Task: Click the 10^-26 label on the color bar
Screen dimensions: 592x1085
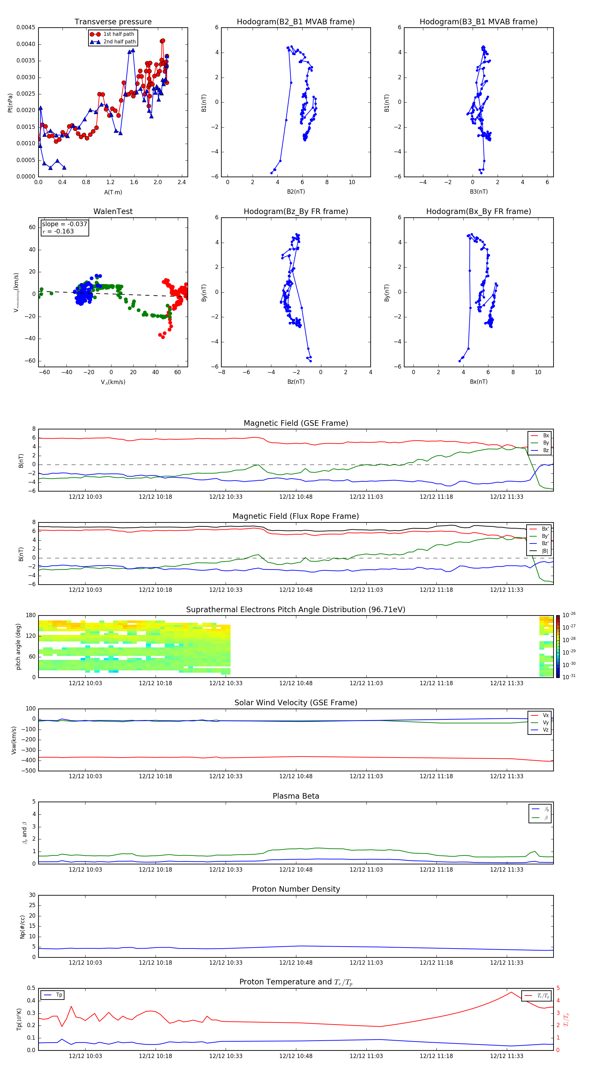Action: click(569, 615)
